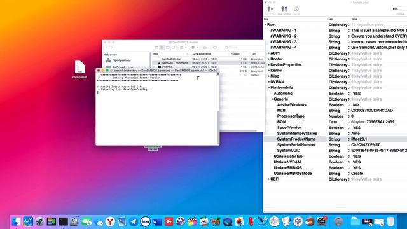Viewport: 407px width, 229px height.
Task: Open QuickTime Player in the dock
Action: click(228, 221)
